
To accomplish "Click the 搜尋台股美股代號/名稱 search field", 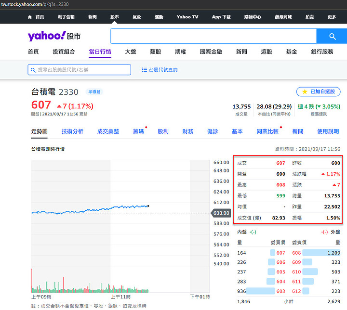I will pyautogui.click(x=79, y=70).
